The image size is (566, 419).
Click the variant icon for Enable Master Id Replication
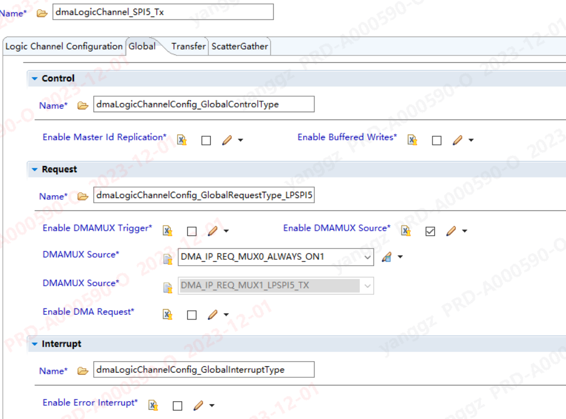point(182,140)
